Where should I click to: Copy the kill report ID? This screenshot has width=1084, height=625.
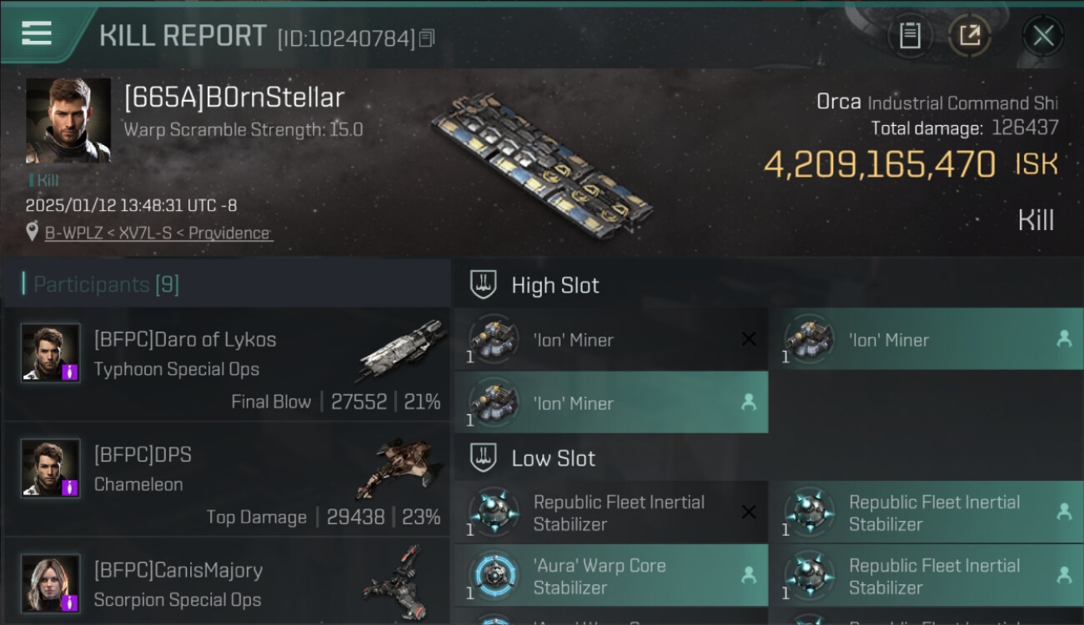tap(427, 37)
